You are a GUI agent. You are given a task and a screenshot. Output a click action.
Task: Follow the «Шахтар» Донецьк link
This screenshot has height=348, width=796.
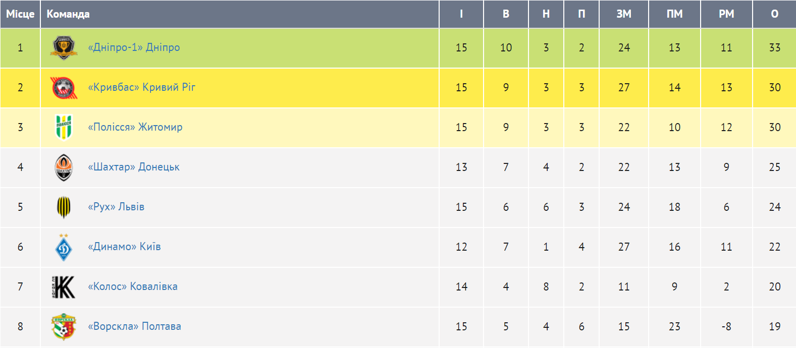[134, 167]
